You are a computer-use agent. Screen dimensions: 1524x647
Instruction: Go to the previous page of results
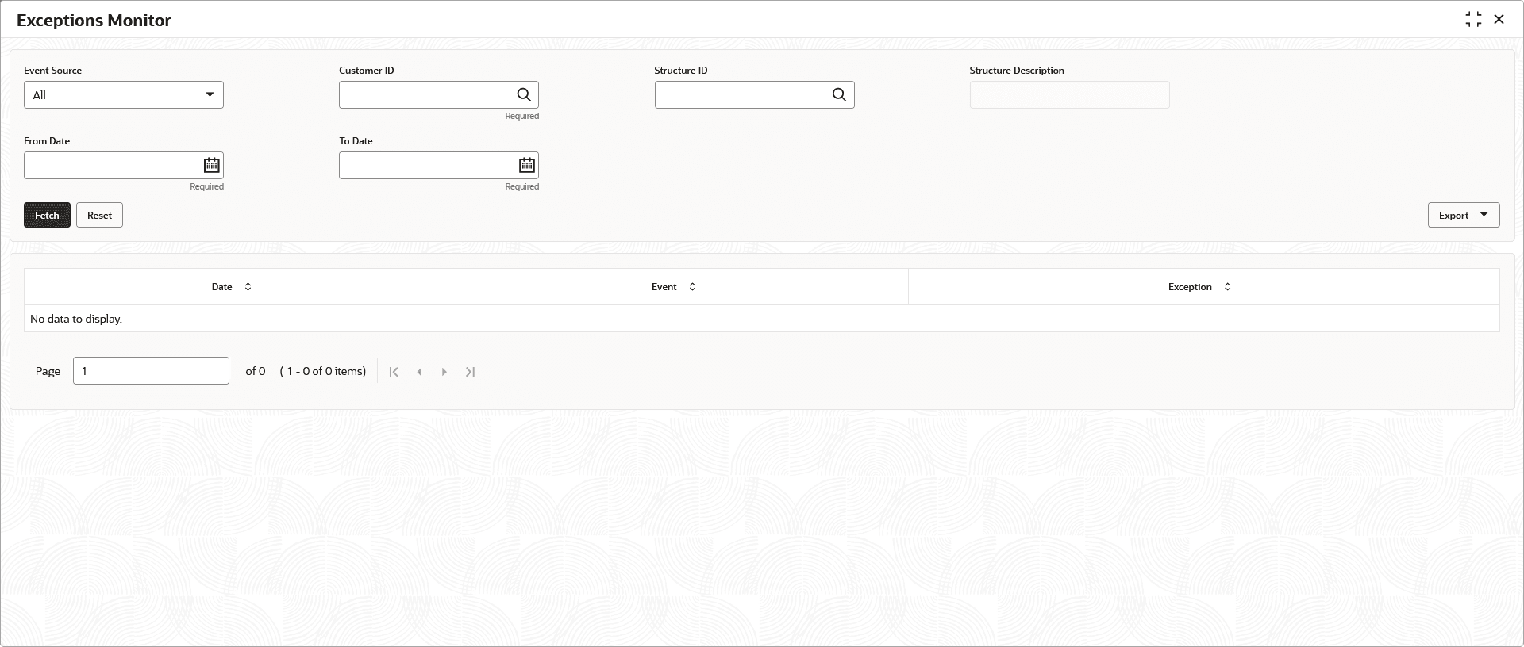coord(419,372)
